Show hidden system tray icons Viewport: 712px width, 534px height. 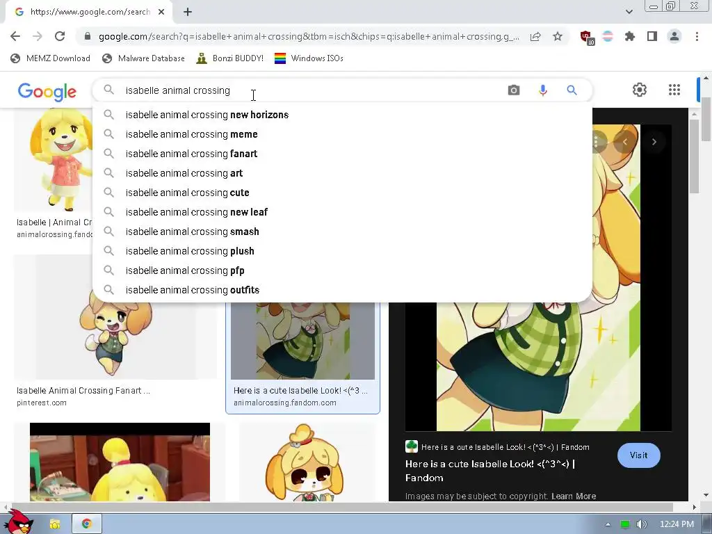pos(608,524)
